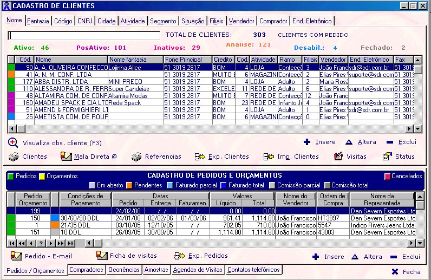Click the Fecha button

tap(406, 272)
